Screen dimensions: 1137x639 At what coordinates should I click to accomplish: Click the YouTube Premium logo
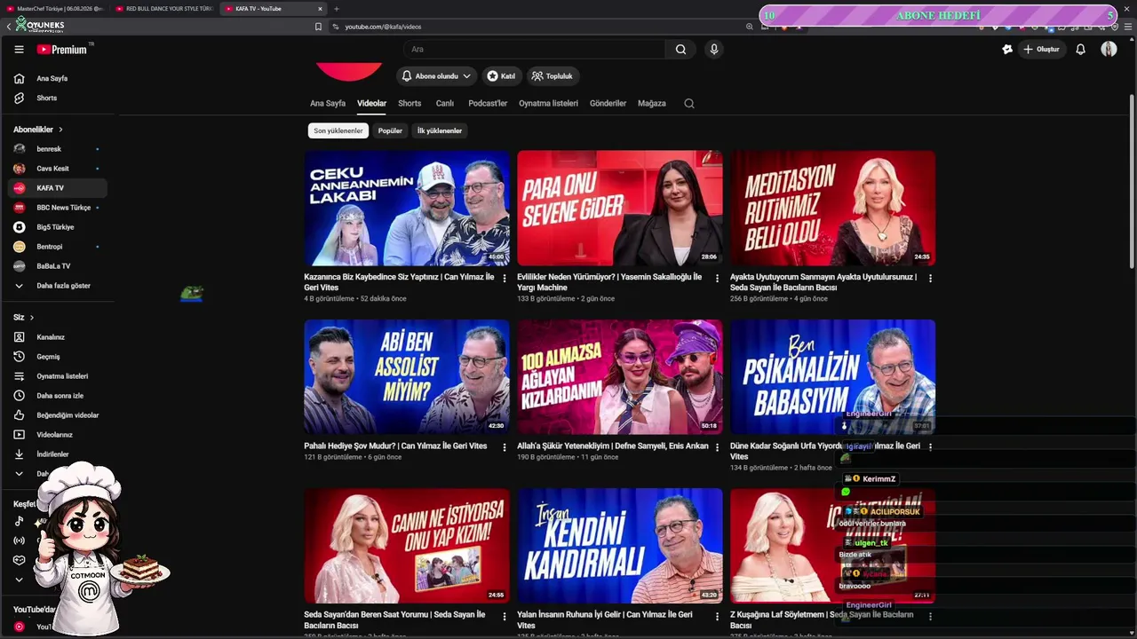[x=62, y=50]
